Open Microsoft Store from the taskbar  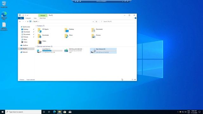[65, 112]
